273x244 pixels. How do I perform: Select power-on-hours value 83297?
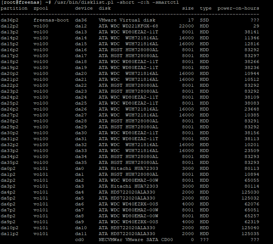click(252, 56)
